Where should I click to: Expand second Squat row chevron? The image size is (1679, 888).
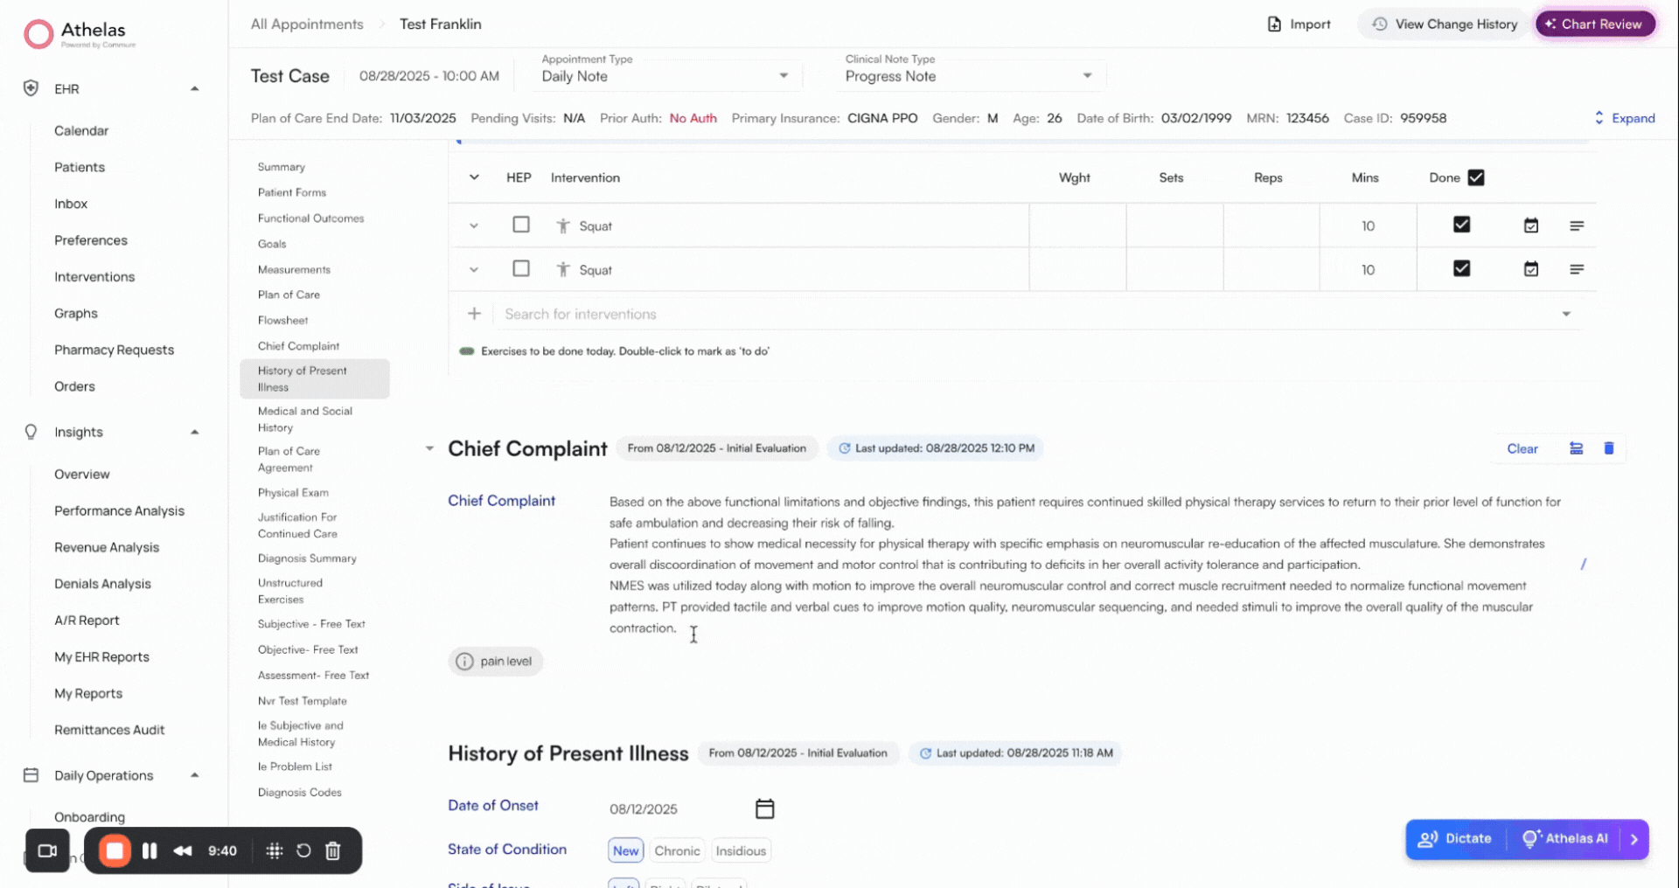coord(474,269)
